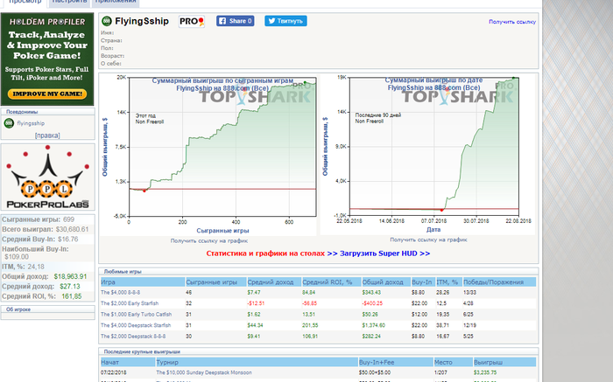The image size is (613, 382).
Task: Sort by Сыгранные игры column header
Action: pos(215,282)
